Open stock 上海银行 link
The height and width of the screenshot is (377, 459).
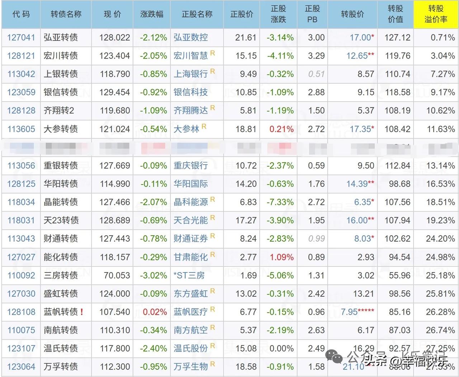click(190, 74)
